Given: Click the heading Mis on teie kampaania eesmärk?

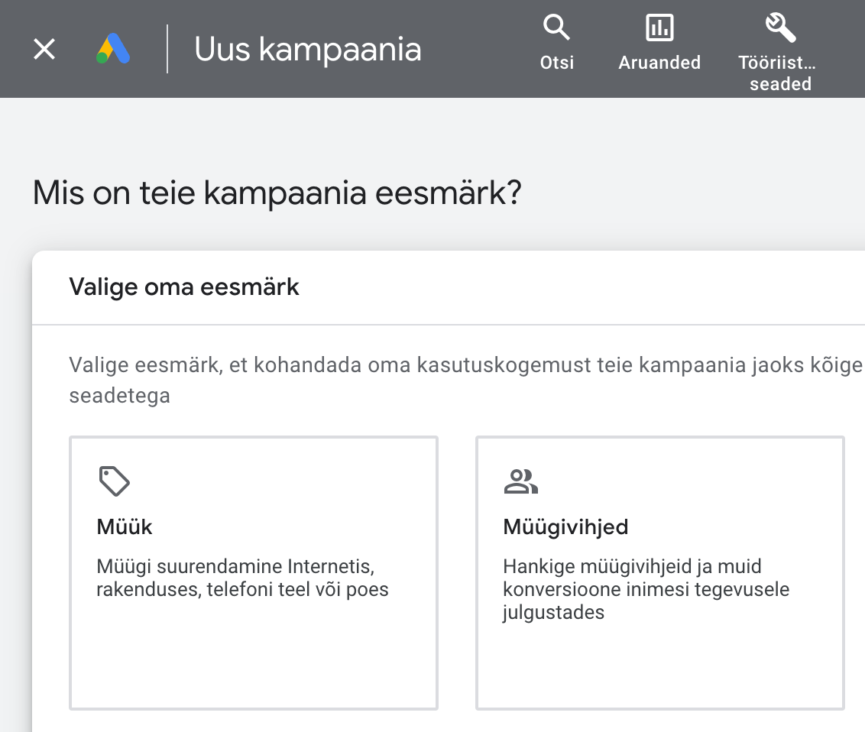Looking at the screenshot, I should pos(277,194).
